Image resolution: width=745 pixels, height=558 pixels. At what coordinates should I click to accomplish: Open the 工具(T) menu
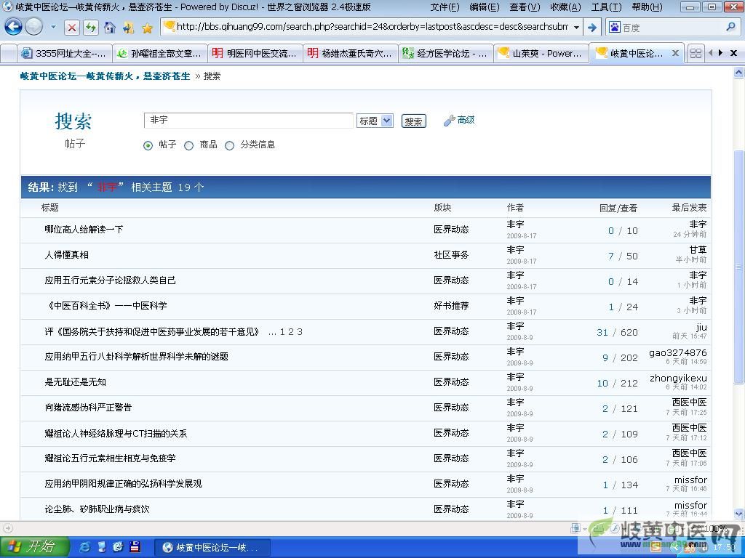point(605,7)
